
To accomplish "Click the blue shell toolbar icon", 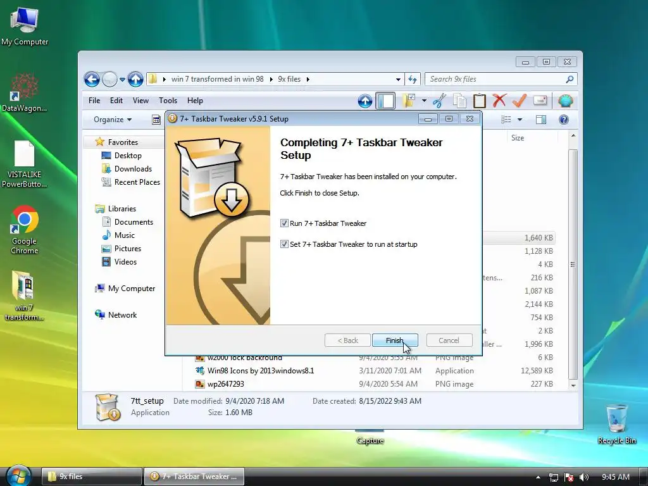I will [565, 101].
